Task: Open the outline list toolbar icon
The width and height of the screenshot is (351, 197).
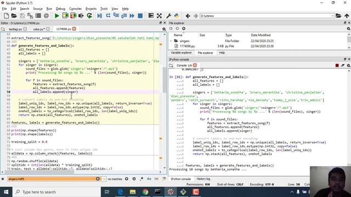Action: (38, 16)
